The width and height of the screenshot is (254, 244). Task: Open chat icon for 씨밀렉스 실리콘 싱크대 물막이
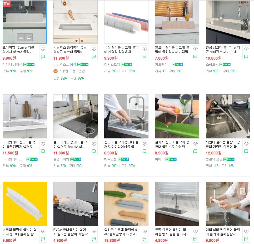(94, 56)
